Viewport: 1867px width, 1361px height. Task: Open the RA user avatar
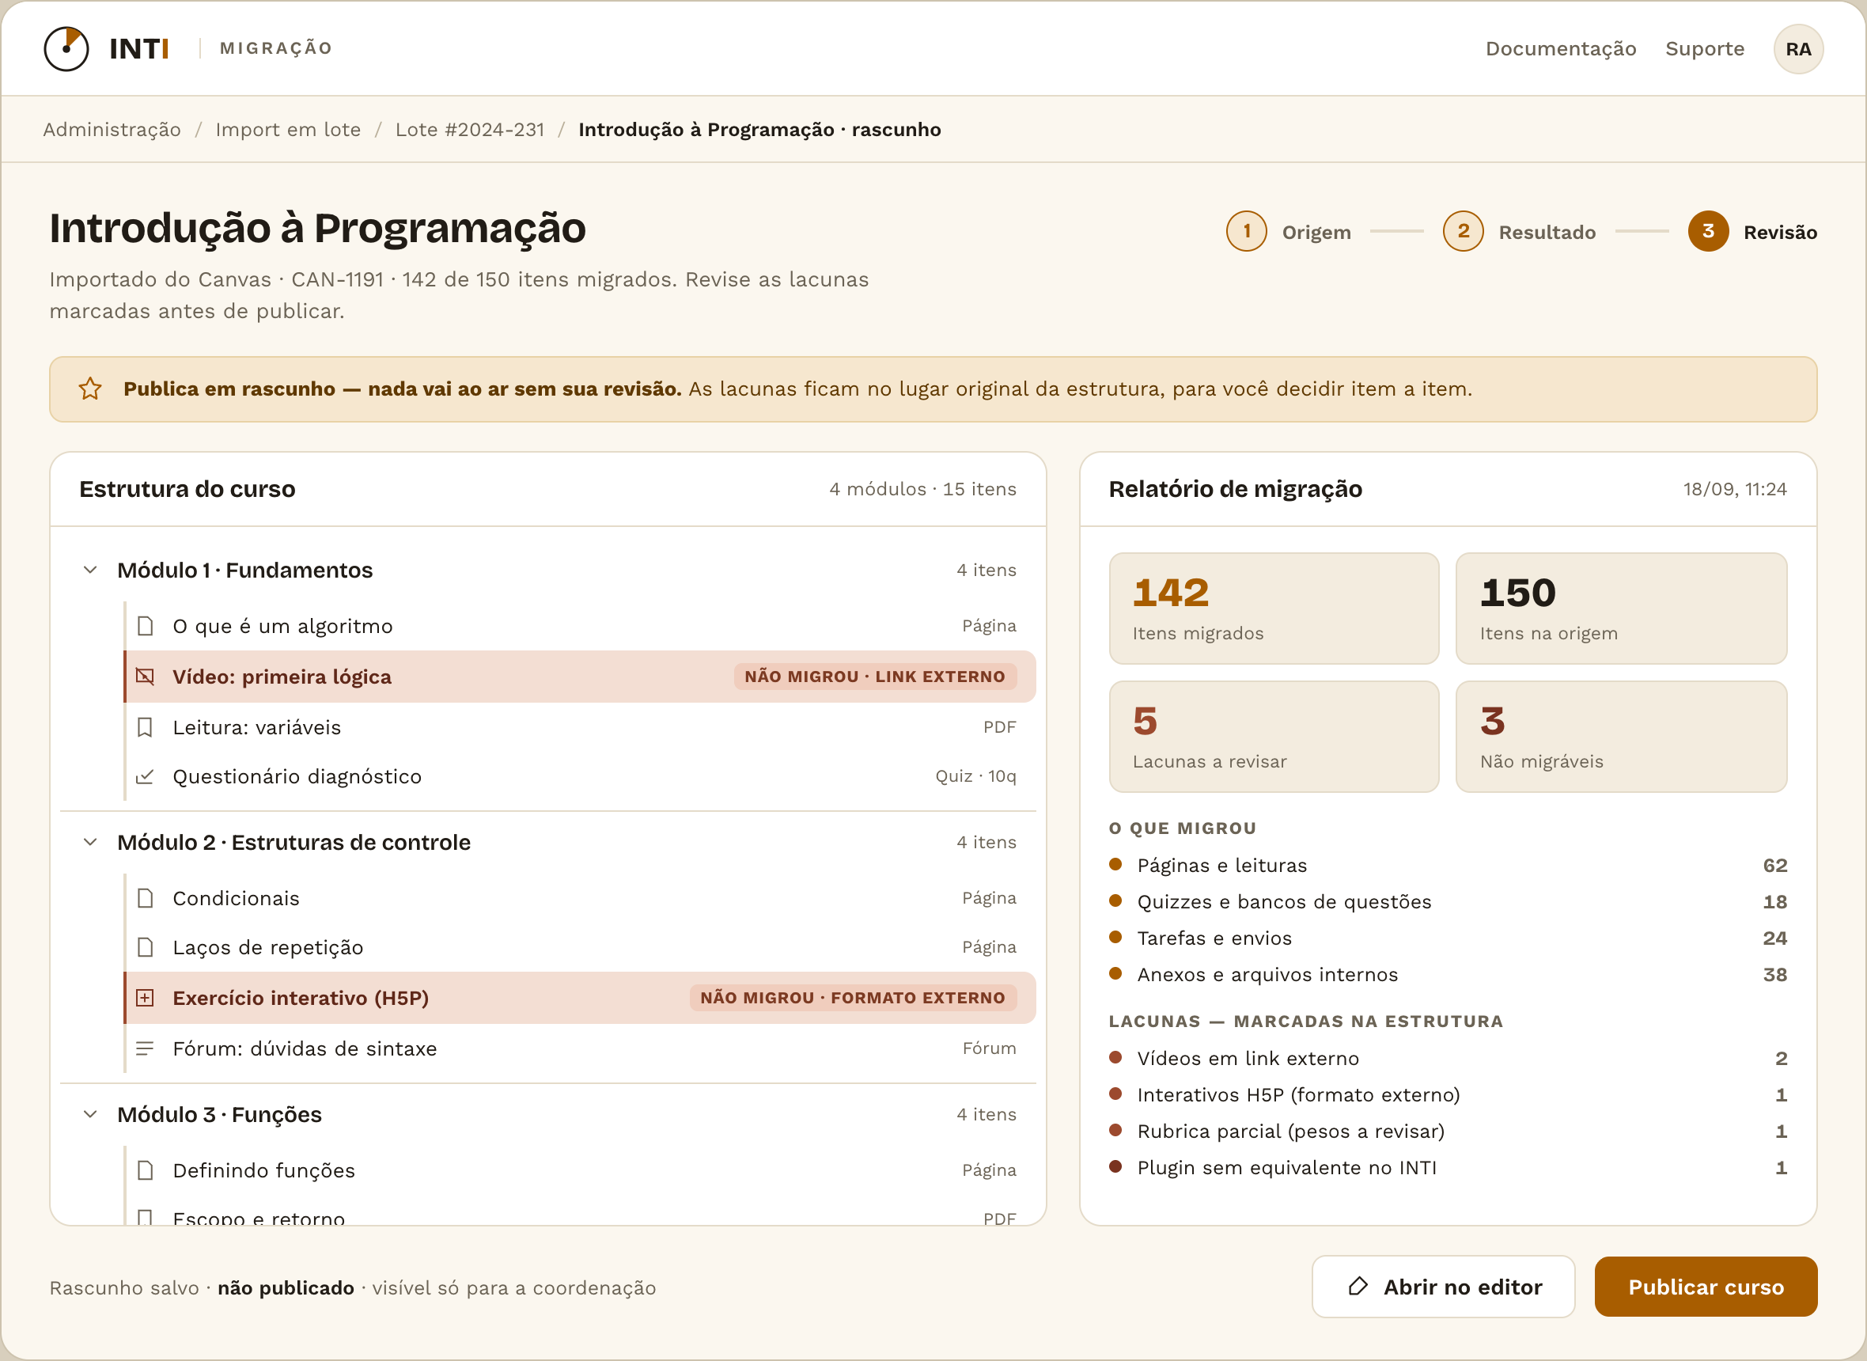1798,49
